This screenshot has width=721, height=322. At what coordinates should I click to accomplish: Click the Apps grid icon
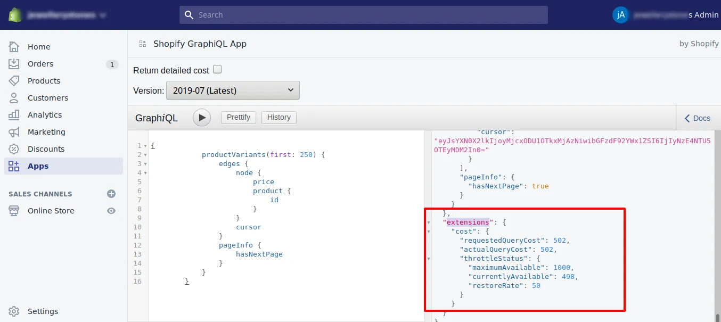14,166
